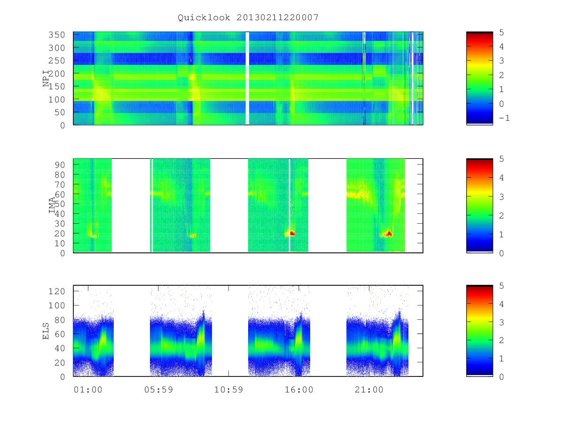564x423 pixels.
Task: Click the ELS panel color scale bar
Action: pos(479,330)
